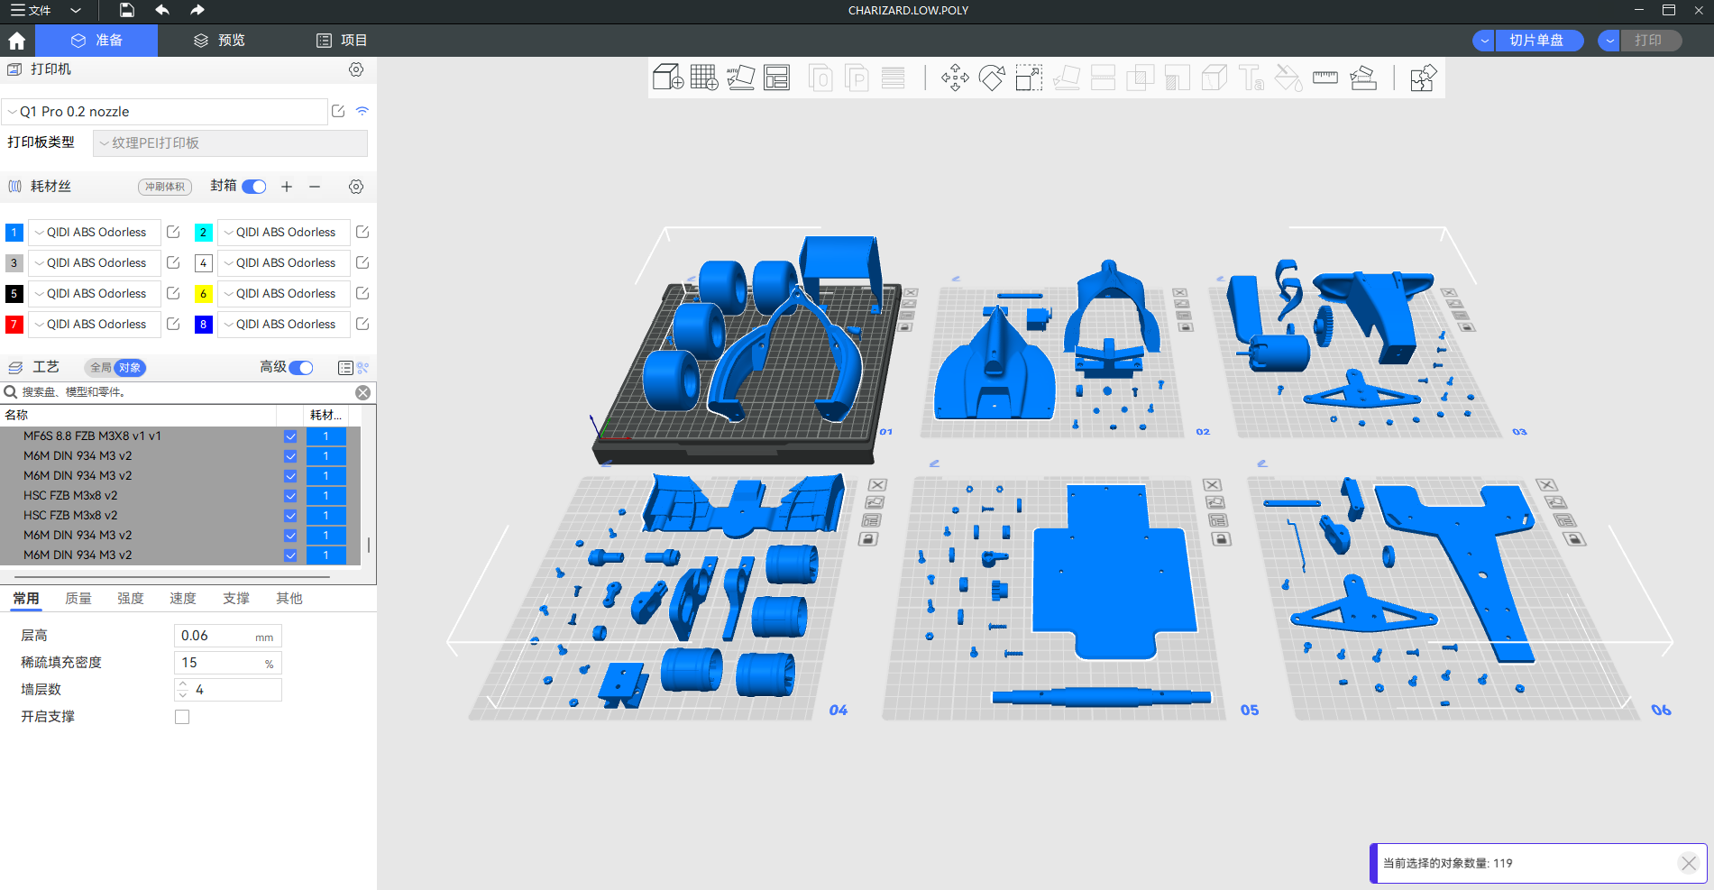Click the Arrange all objects icon
Screen dimensions: 1714x890
click(776, 78)
